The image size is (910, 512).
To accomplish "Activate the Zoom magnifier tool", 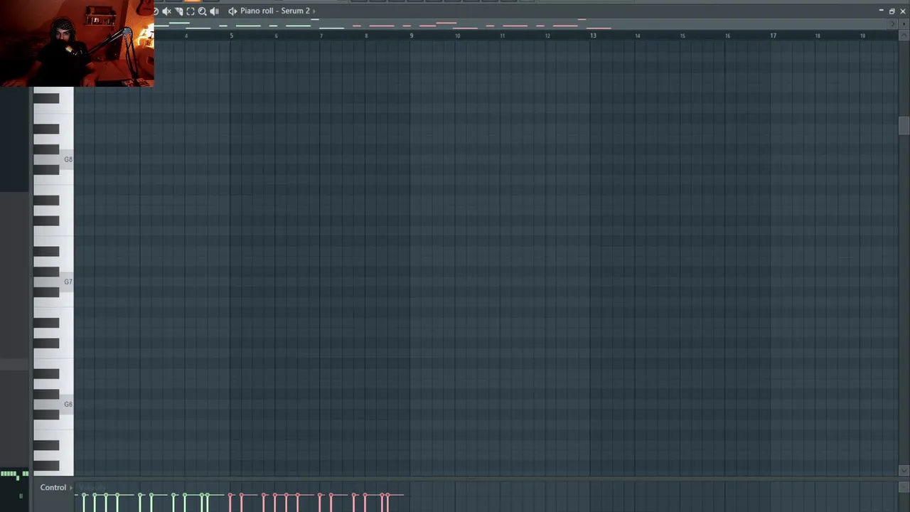I will (203, 11).
